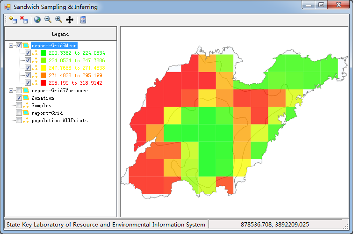Click the polygon layer icon beside Zonation

click(26, 98)
